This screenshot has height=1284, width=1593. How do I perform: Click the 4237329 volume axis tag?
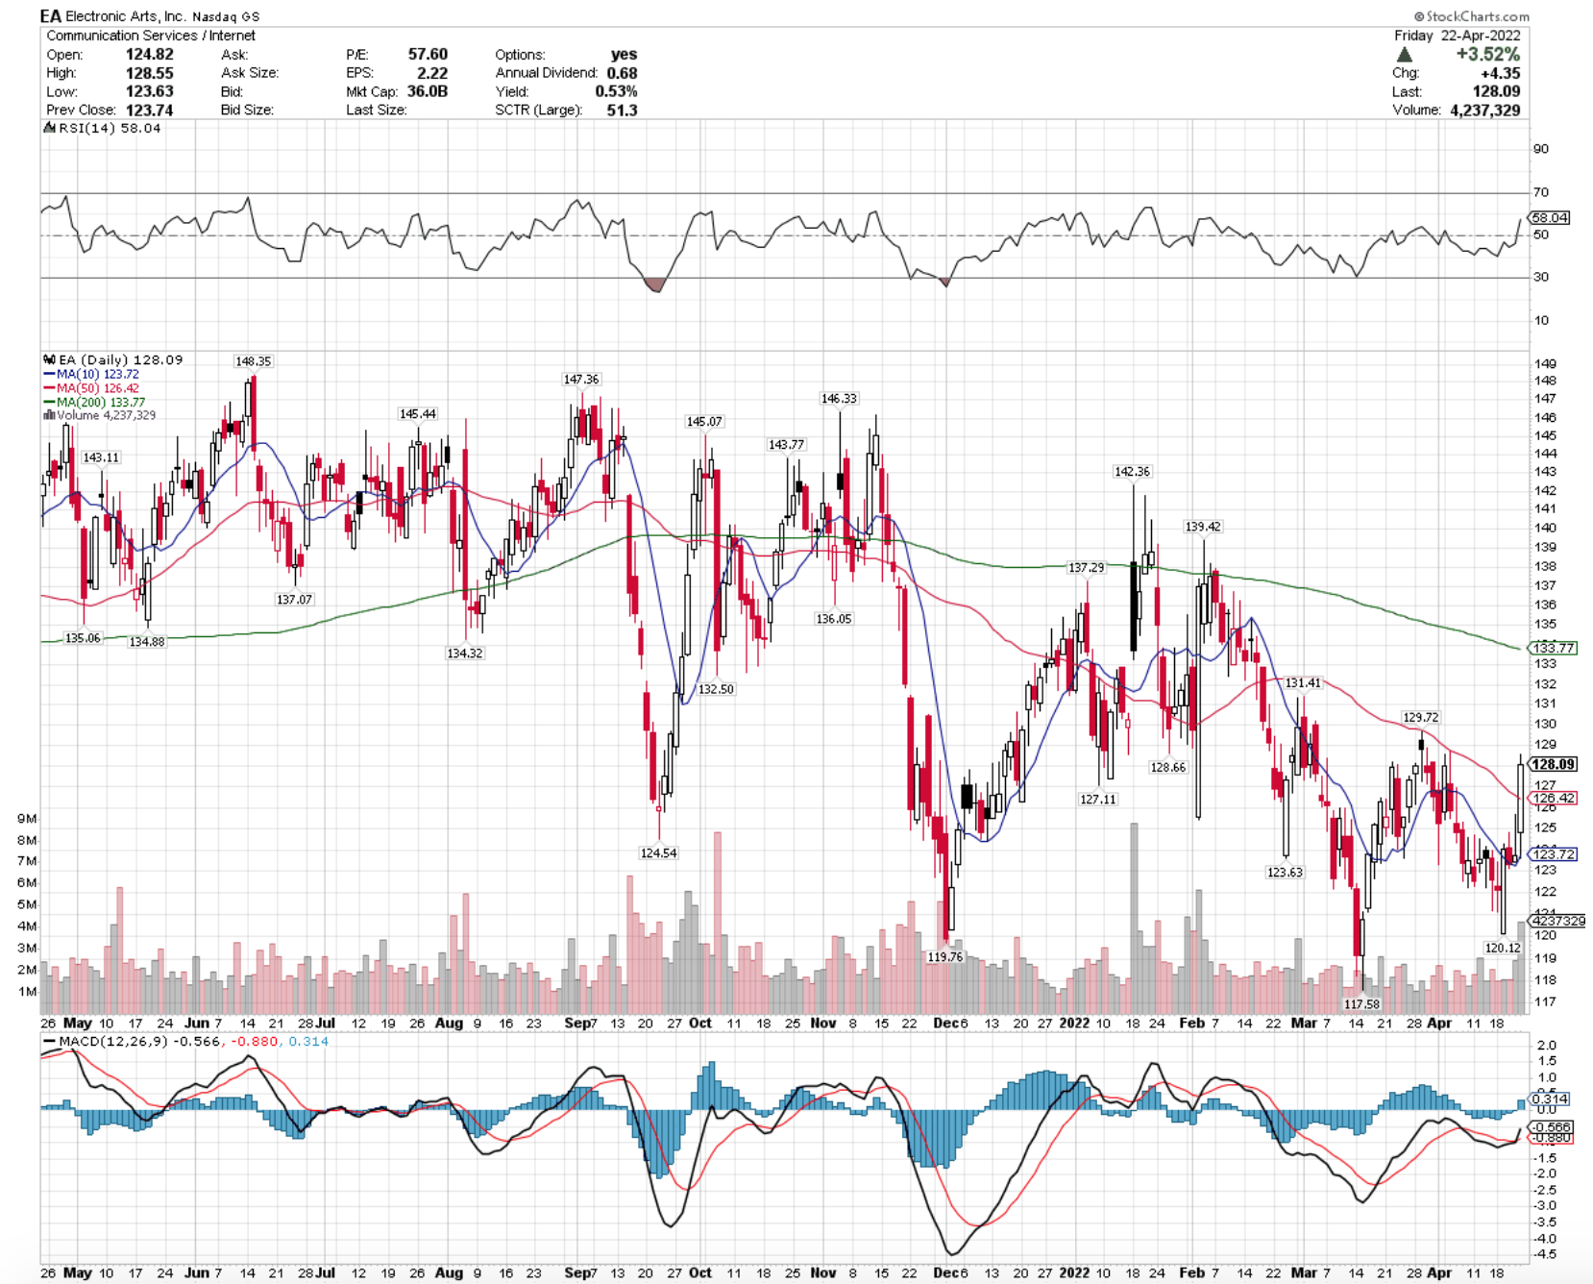pyautogui.click(x=1557, y=921)
